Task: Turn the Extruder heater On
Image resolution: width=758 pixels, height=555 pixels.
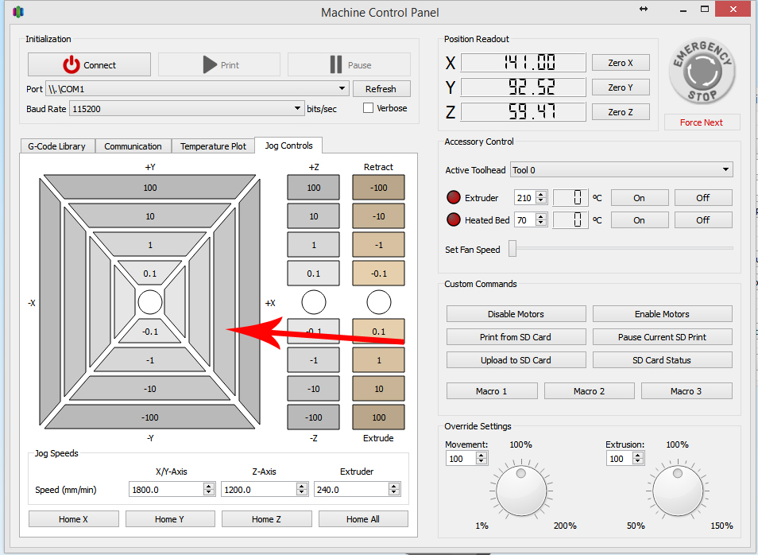Action: coord(639,198)
